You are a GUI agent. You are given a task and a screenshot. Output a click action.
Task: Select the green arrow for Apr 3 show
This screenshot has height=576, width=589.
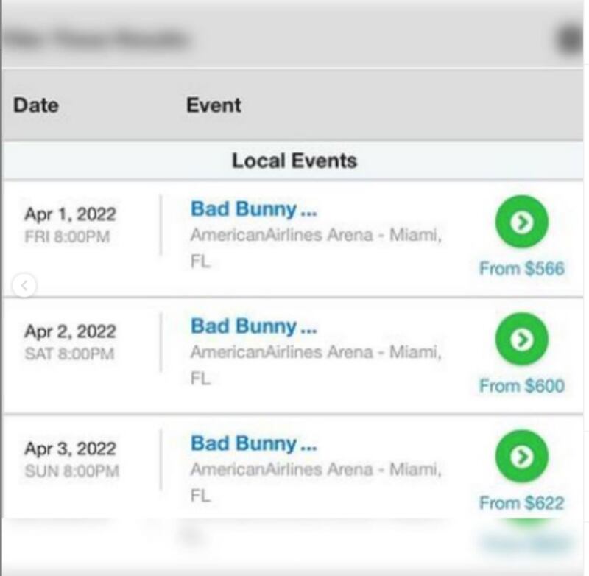[521, 457]
